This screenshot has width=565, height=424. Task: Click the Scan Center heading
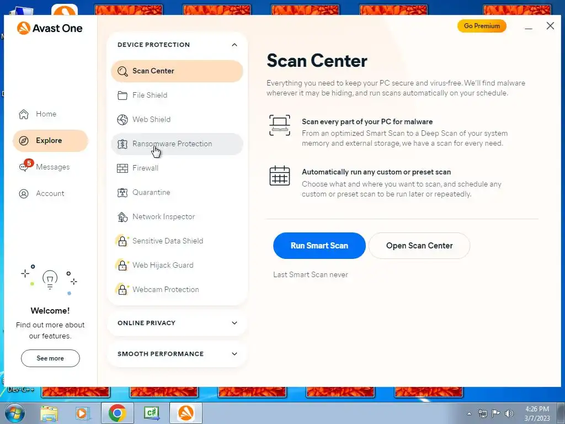pyautogui.click(x=317, y=61)
